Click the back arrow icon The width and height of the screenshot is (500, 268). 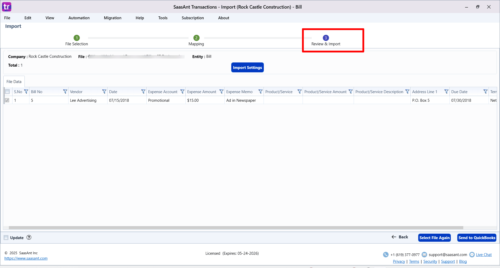[394, 237]
